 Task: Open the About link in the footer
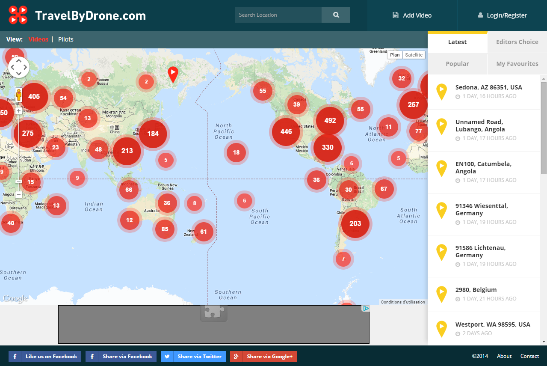click(504, 356)
